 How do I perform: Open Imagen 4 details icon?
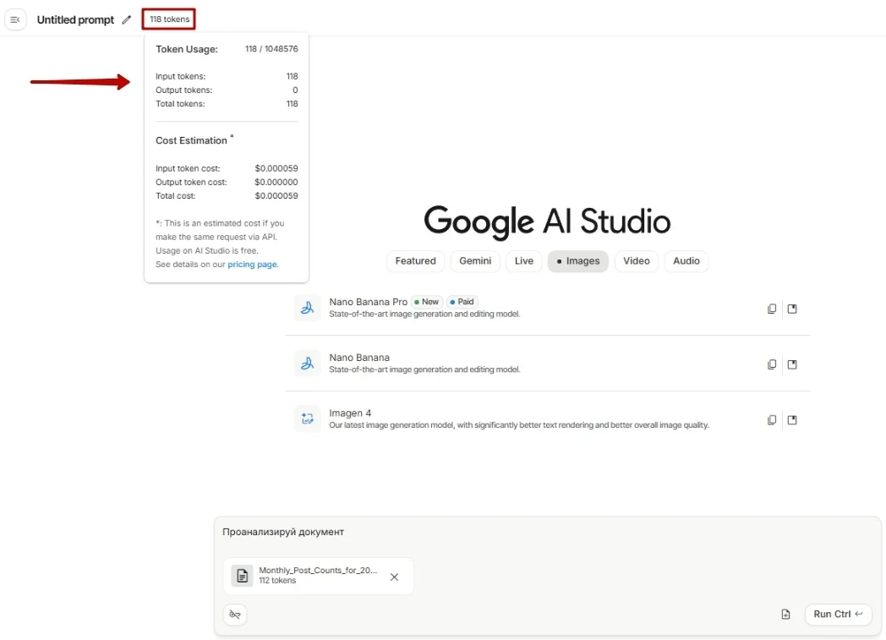(792, 419)
